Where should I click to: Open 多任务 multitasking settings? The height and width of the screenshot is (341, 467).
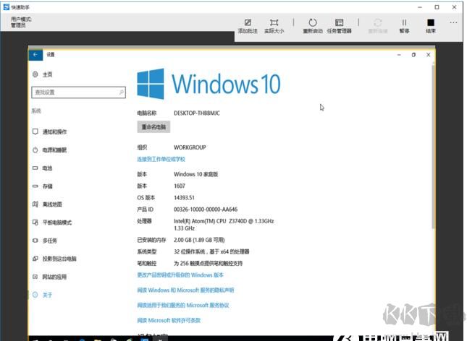[45, 241]
